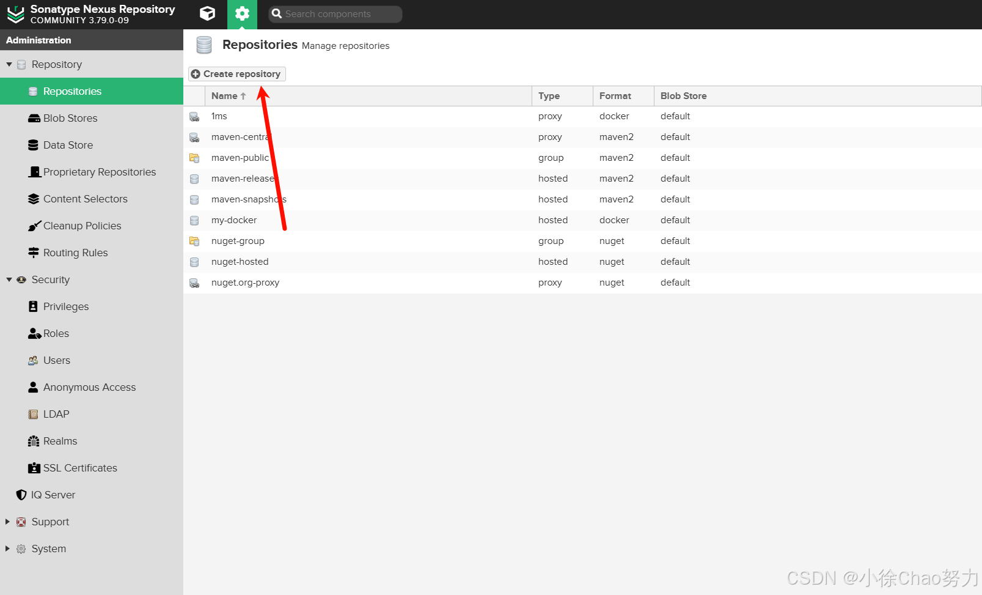Open Anonymous Access menu item
This screenshot has height=595, width=982.
click(92, 387)
